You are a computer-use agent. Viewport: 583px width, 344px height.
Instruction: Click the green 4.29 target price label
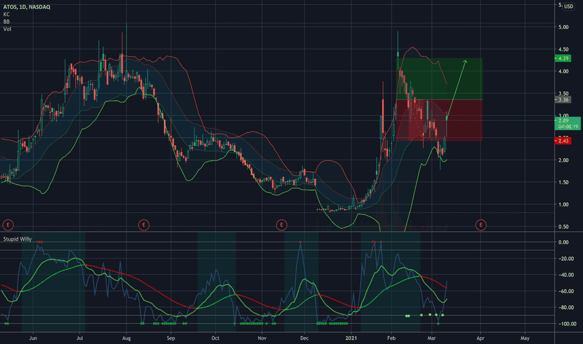563,58
